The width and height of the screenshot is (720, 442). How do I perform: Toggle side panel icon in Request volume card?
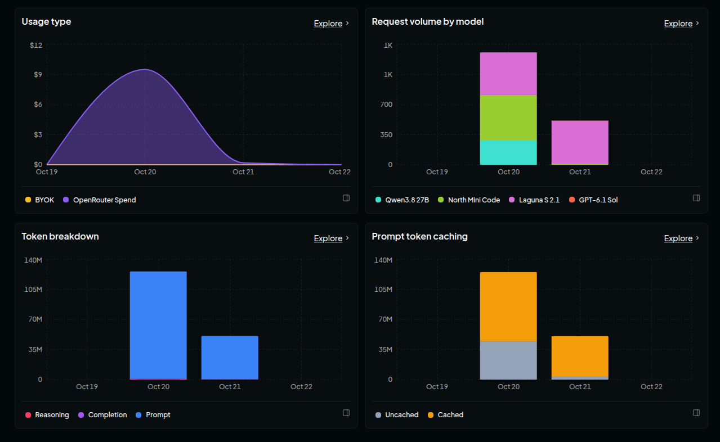(696, 198)
